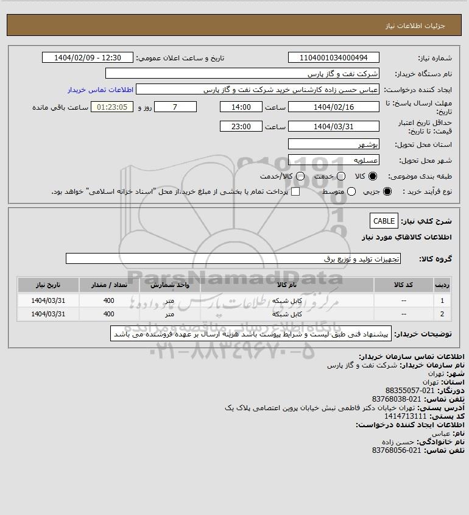This screenshot has height=515, width=469.
Task: Click the response deadline date 1404/02/16 field
Action: pos(333,107)
